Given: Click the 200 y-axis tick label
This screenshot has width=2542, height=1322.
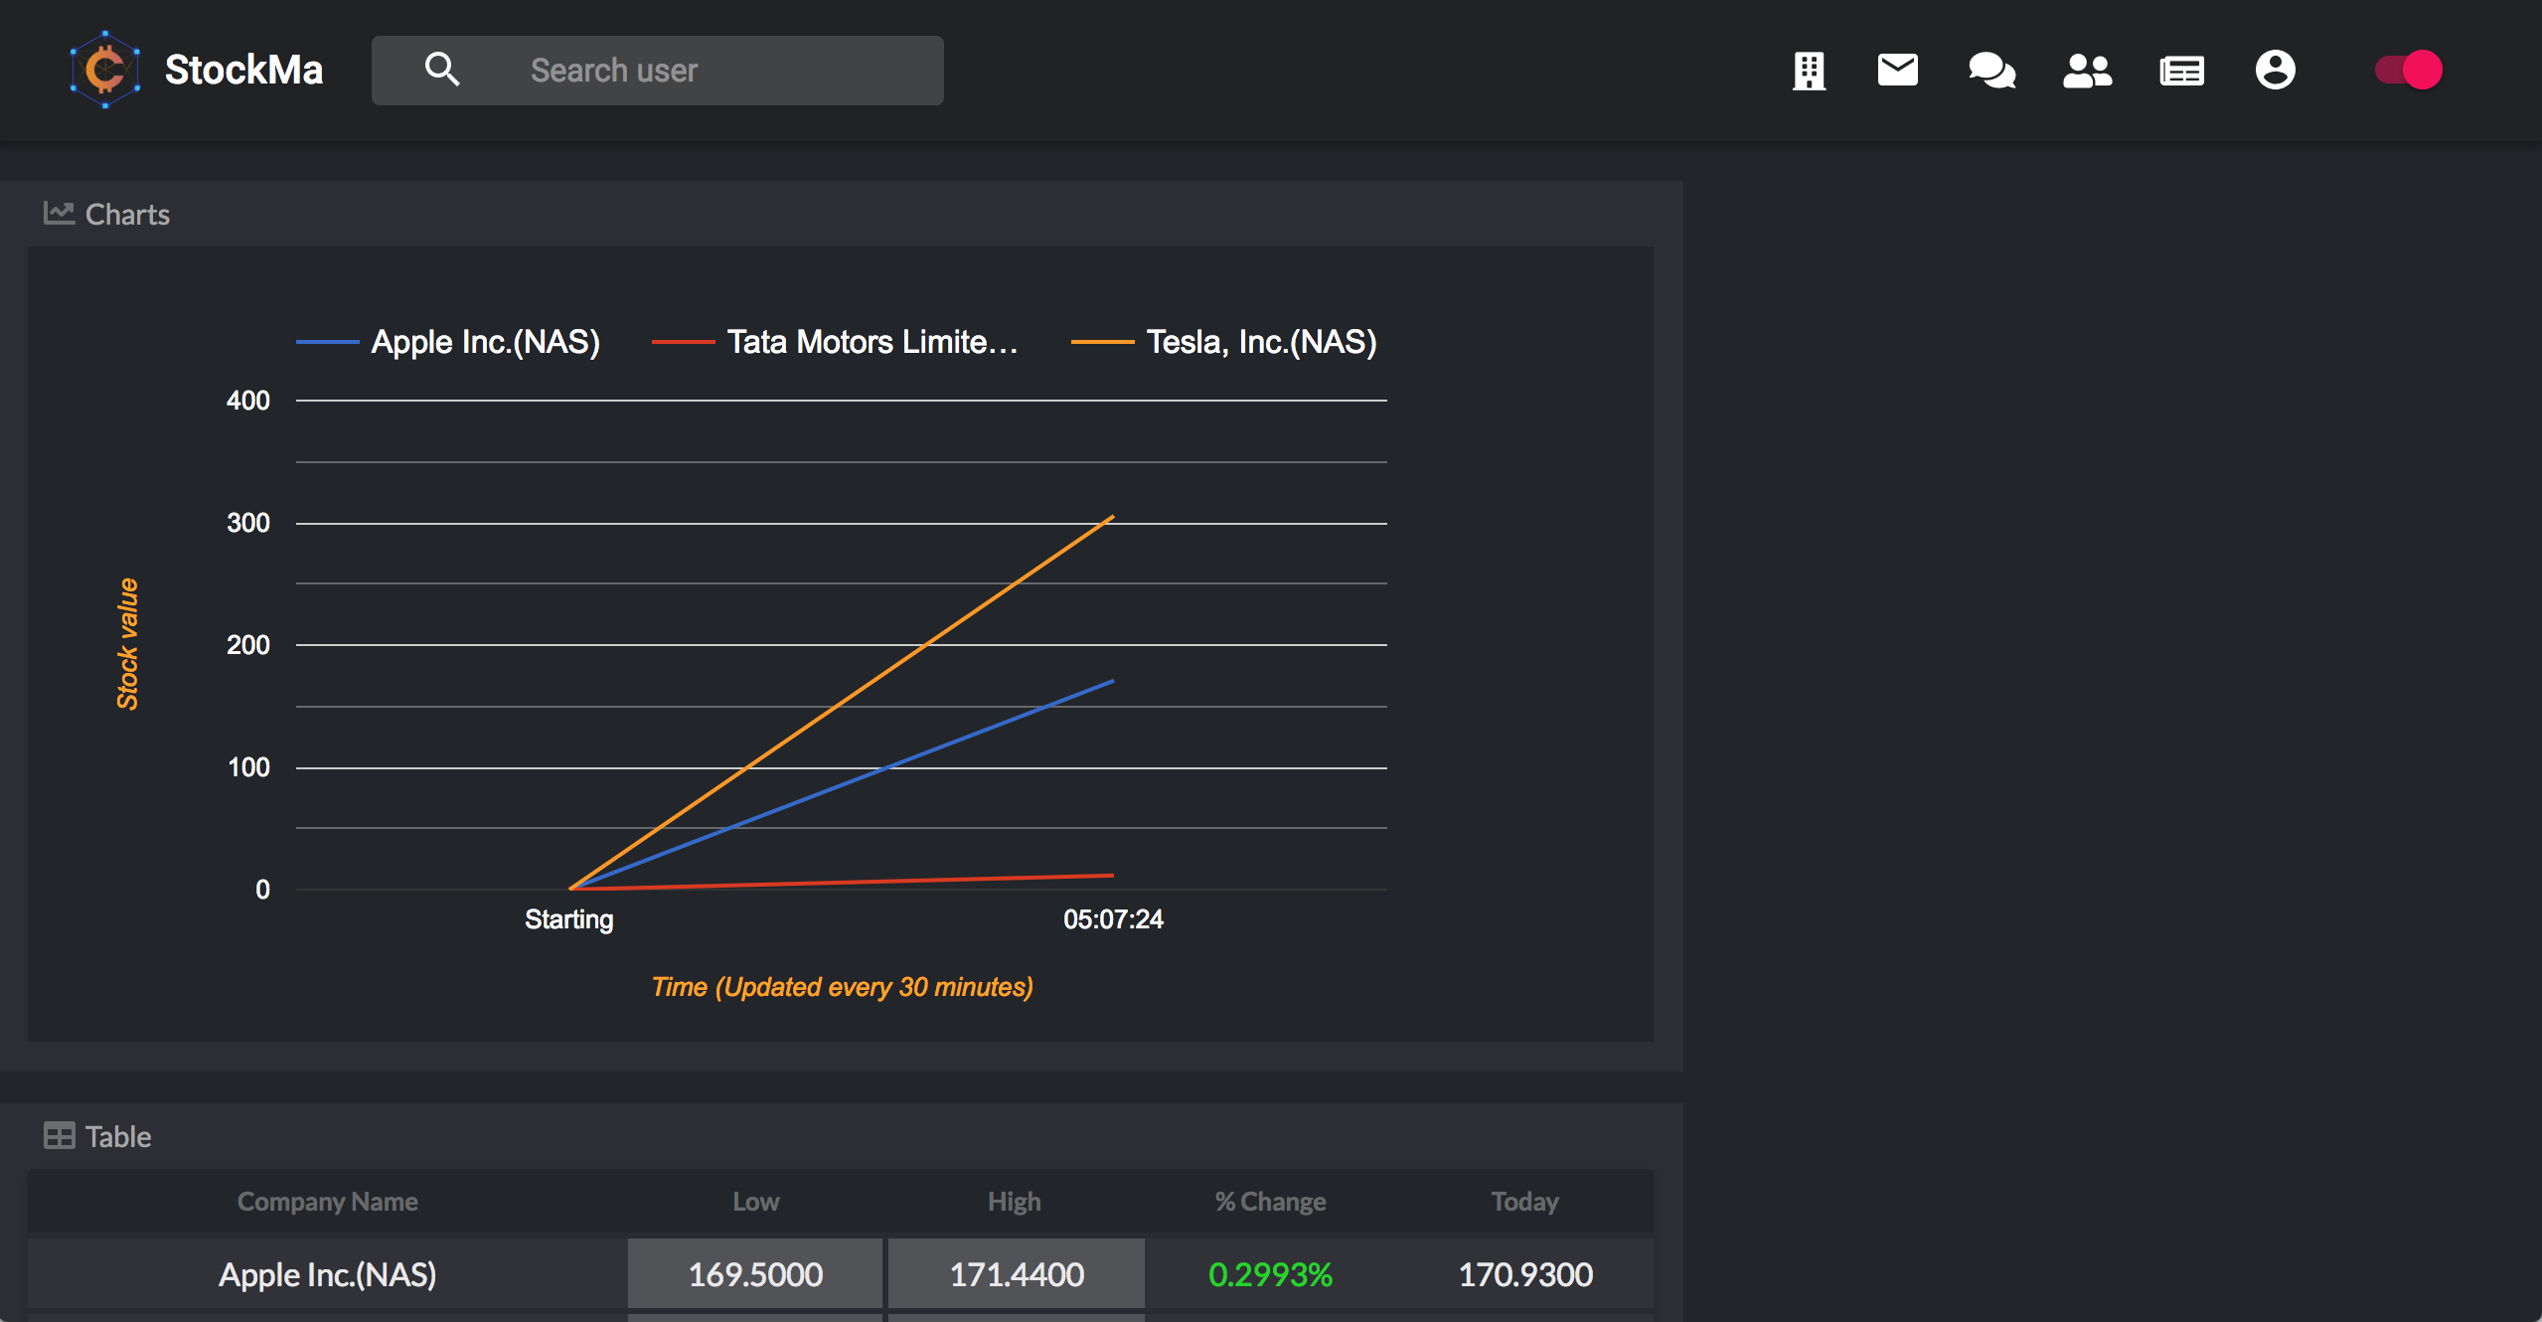Looking at the screenshot, I should [248, 645].
